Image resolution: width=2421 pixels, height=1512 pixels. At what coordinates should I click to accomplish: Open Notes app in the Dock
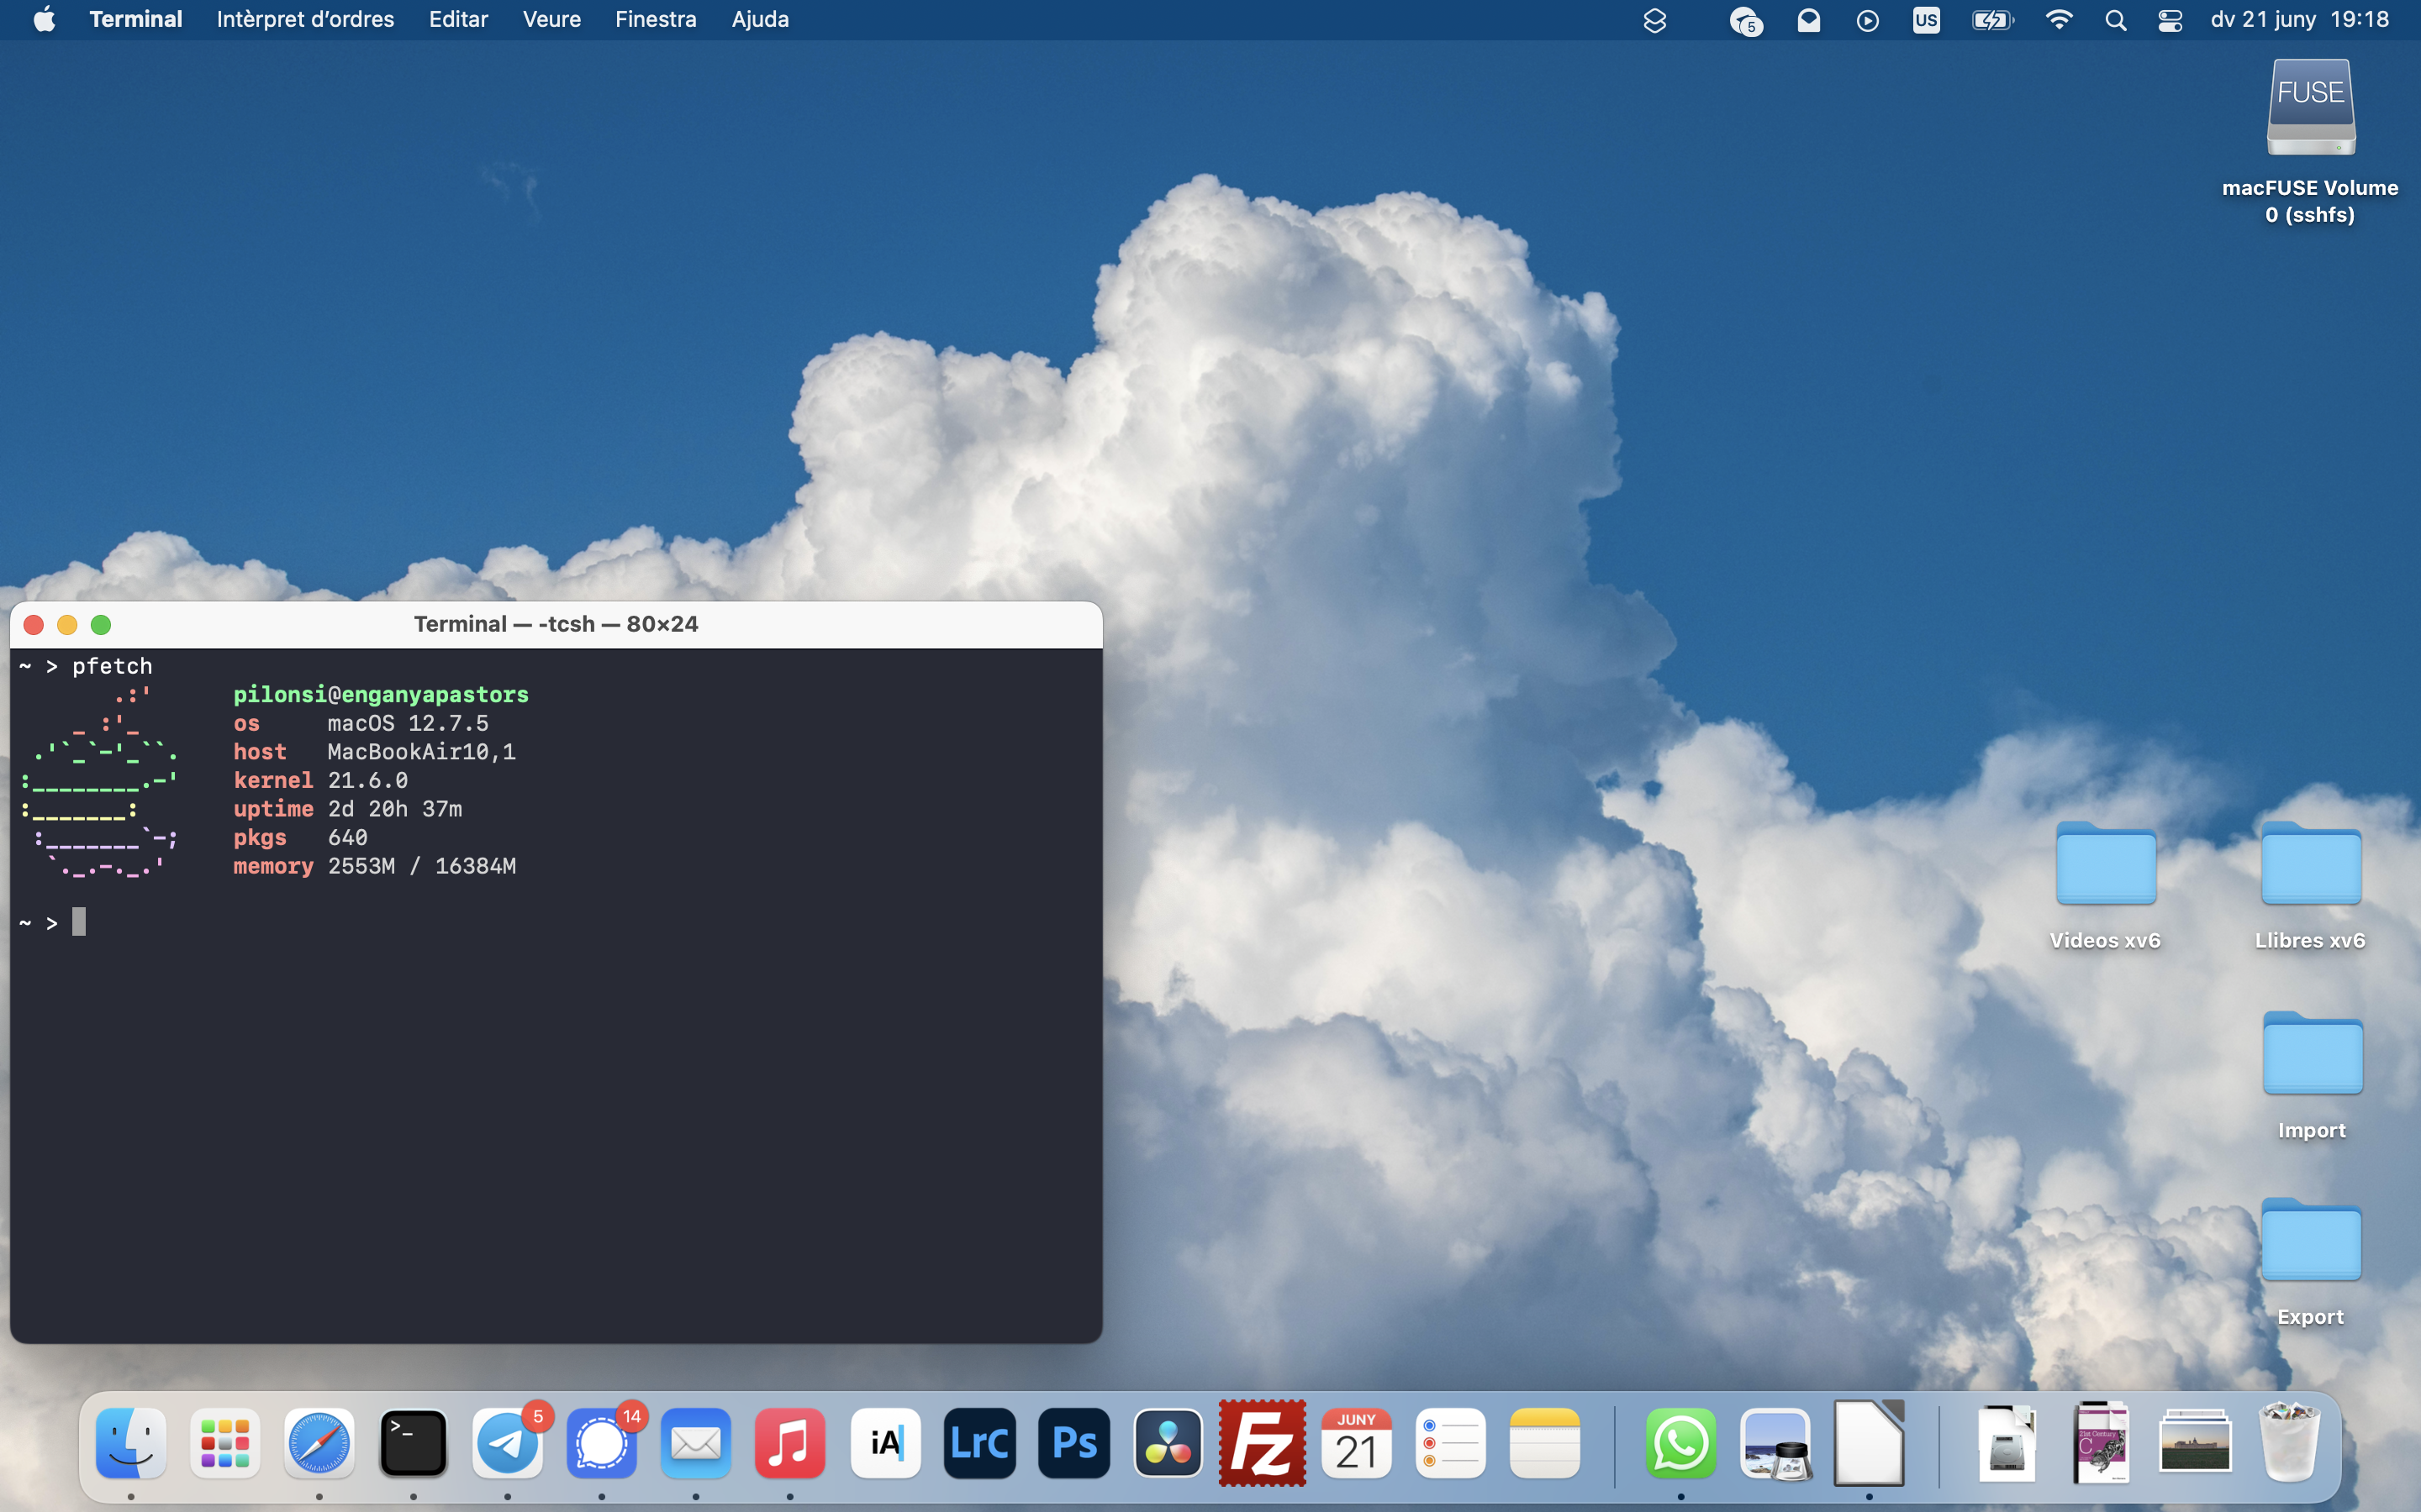(1543, 1443)
